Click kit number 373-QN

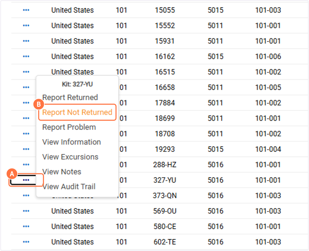[x=165, y=196]
